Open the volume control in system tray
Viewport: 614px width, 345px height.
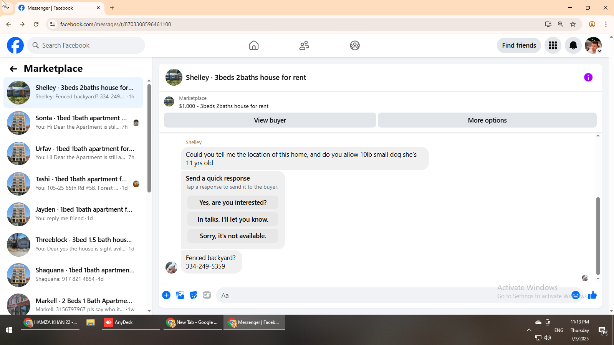coord(548,338)
